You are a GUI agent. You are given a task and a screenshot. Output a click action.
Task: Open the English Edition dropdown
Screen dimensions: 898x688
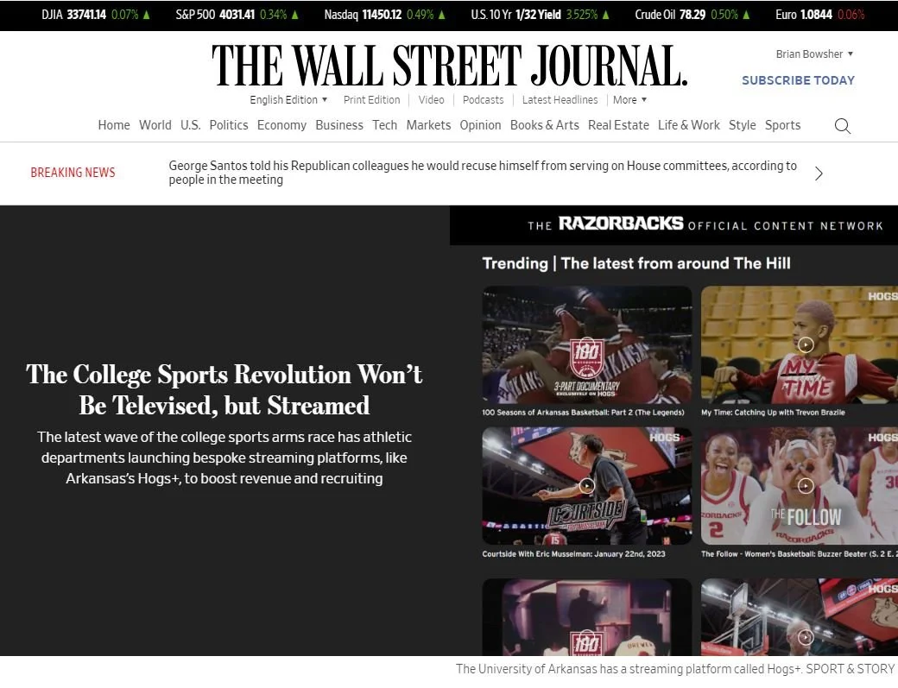click(288, 99)
